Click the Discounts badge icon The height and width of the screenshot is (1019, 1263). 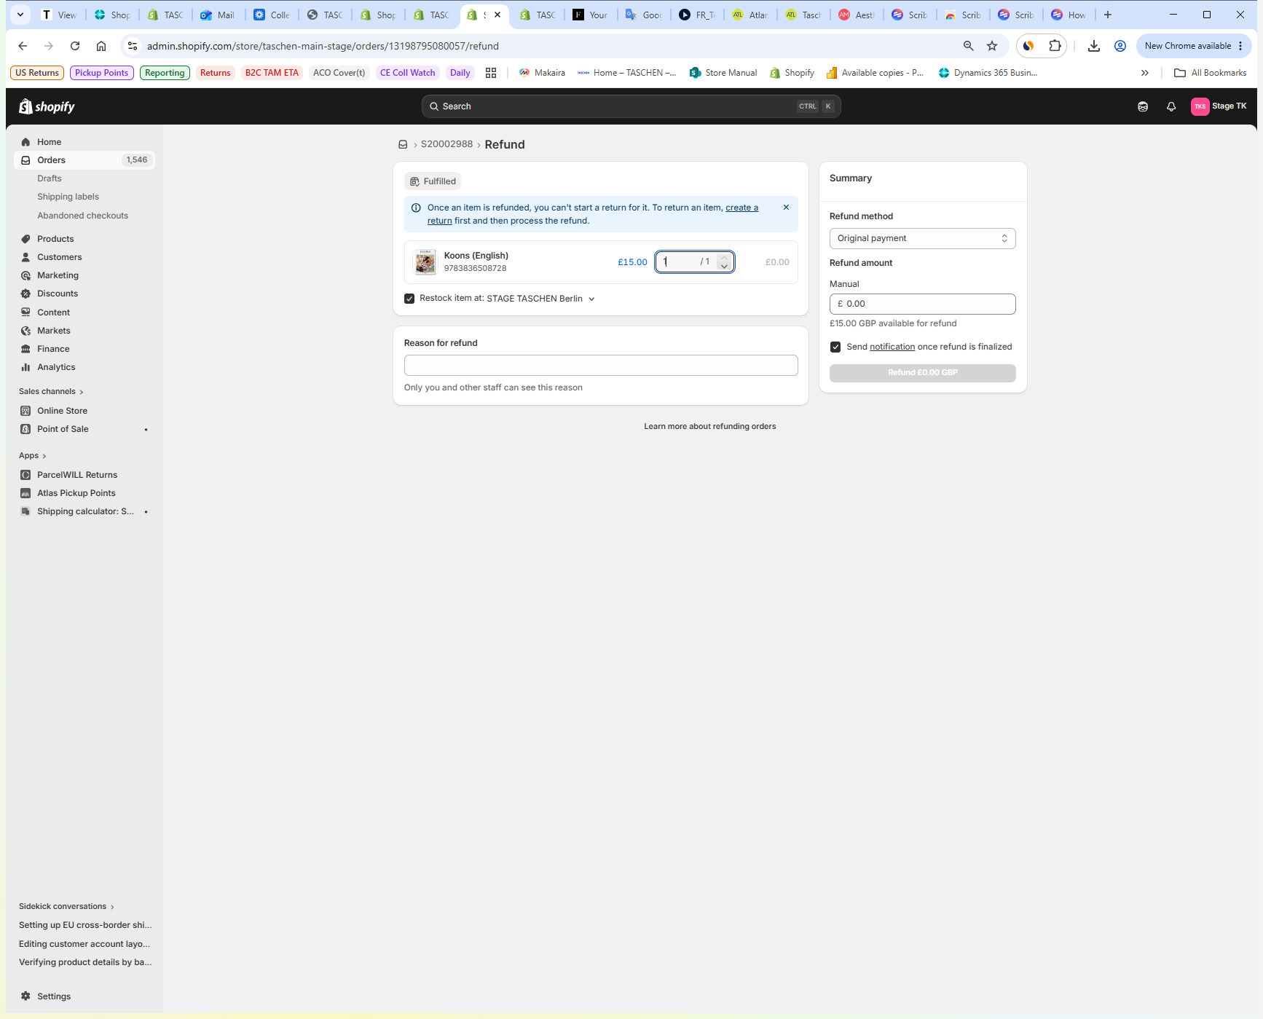click(x=25, y=294)
